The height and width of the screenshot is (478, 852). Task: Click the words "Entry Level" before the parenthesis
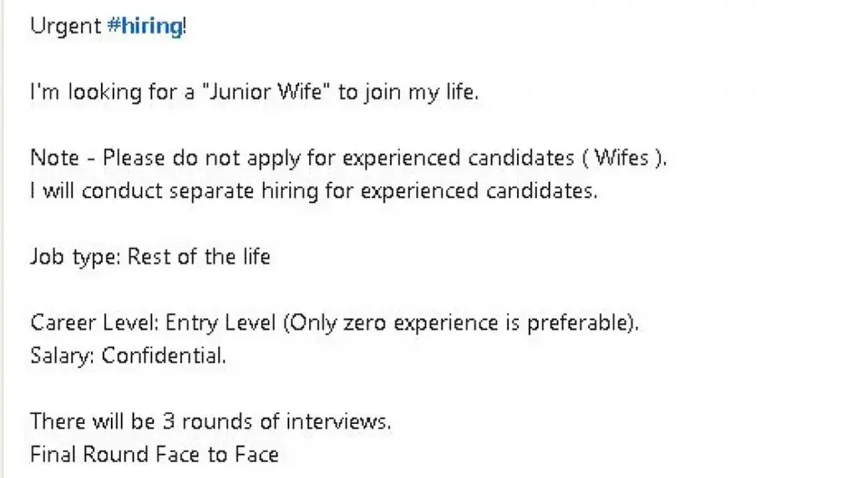pyautogui.click(x=220, y=322)
